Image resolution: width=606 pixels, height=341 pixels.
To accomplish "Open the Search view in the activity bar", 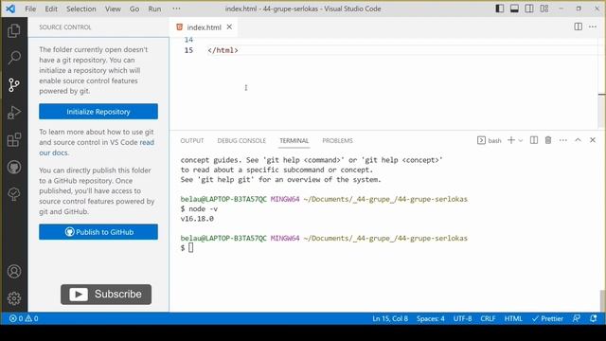I will pos(14,57).
